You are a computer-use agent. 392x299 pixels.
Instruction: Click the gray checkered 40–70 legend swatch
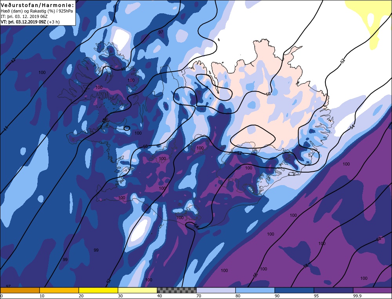coord(177,290)
